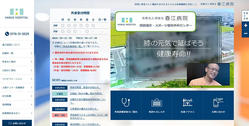Viewport: 249px width, 126px height.
Task: Open the map 交通アクセス tile
Action: click(187, 105)
